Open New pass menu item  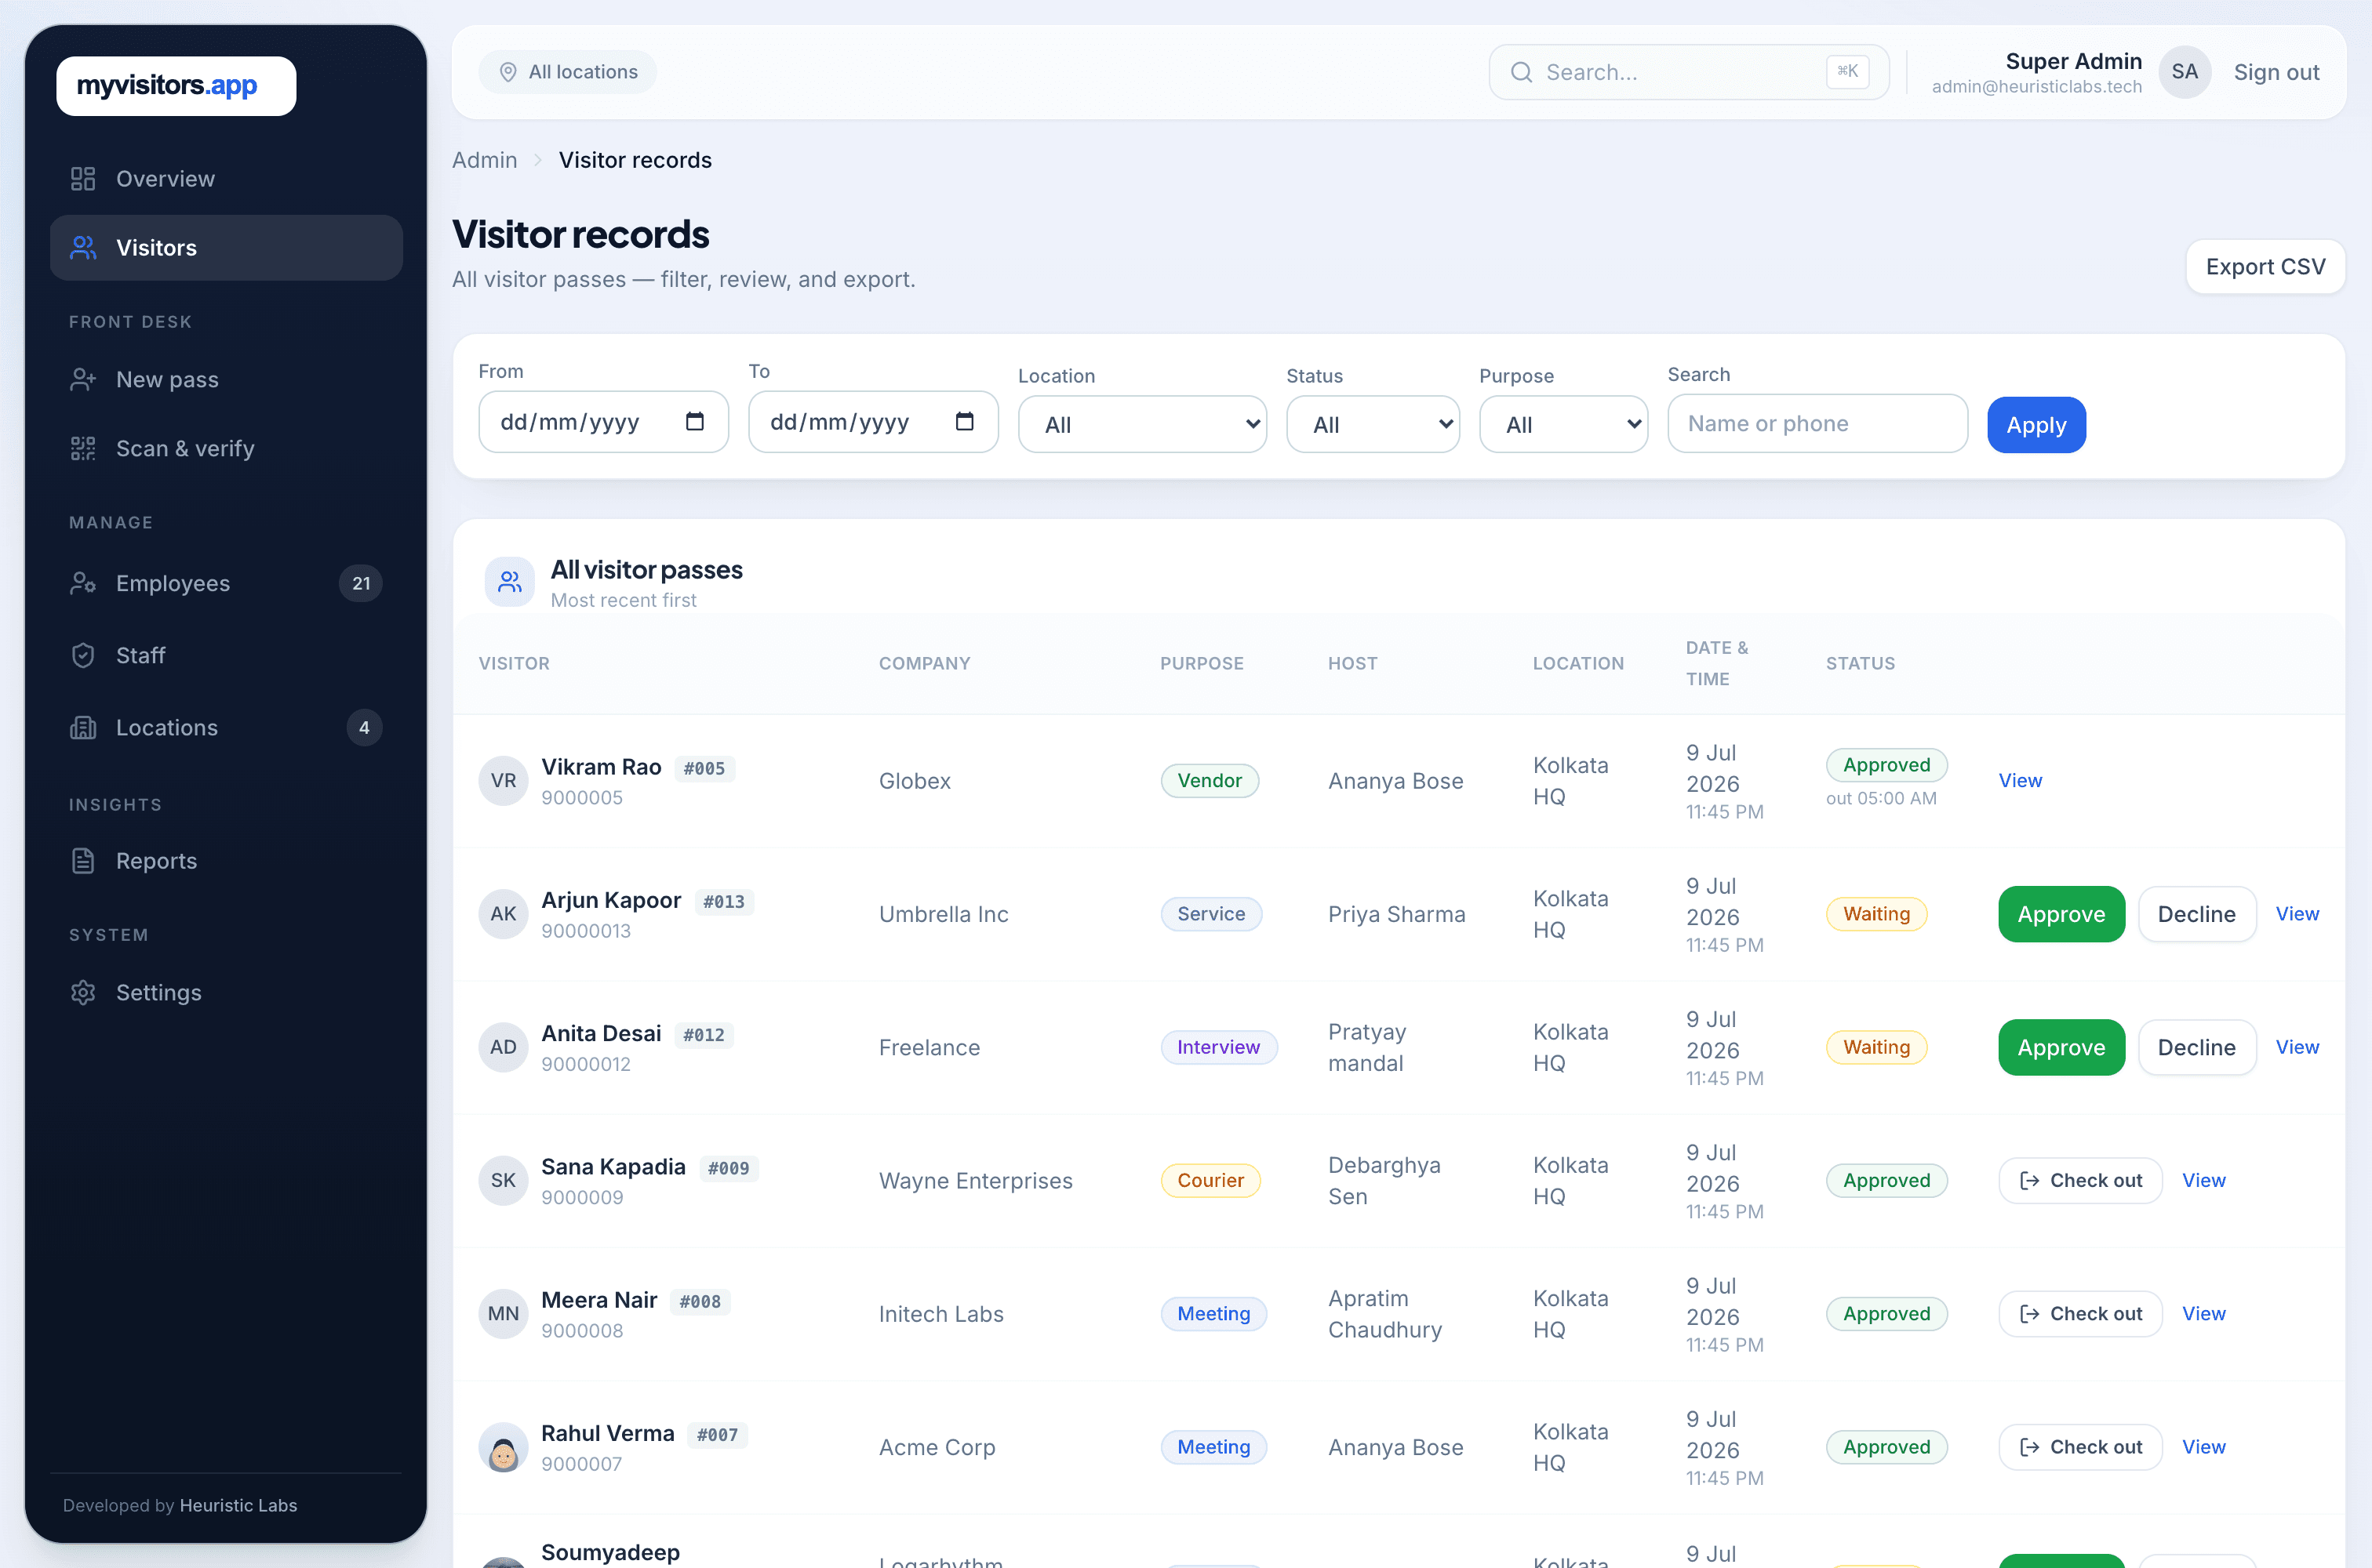[226, 380]
